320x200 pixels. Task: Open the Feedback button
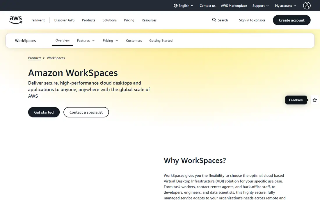tap(296, 100)
